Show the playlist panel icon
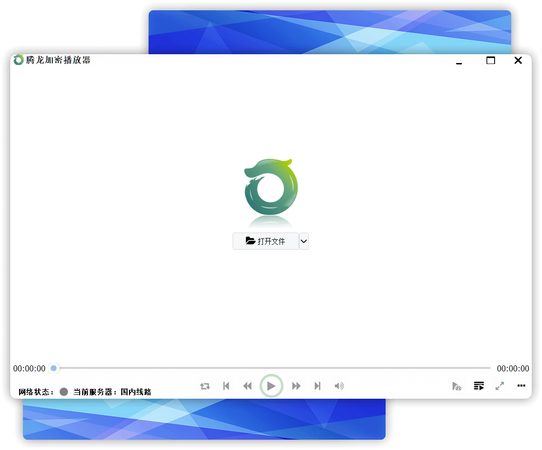 [479, 386]
